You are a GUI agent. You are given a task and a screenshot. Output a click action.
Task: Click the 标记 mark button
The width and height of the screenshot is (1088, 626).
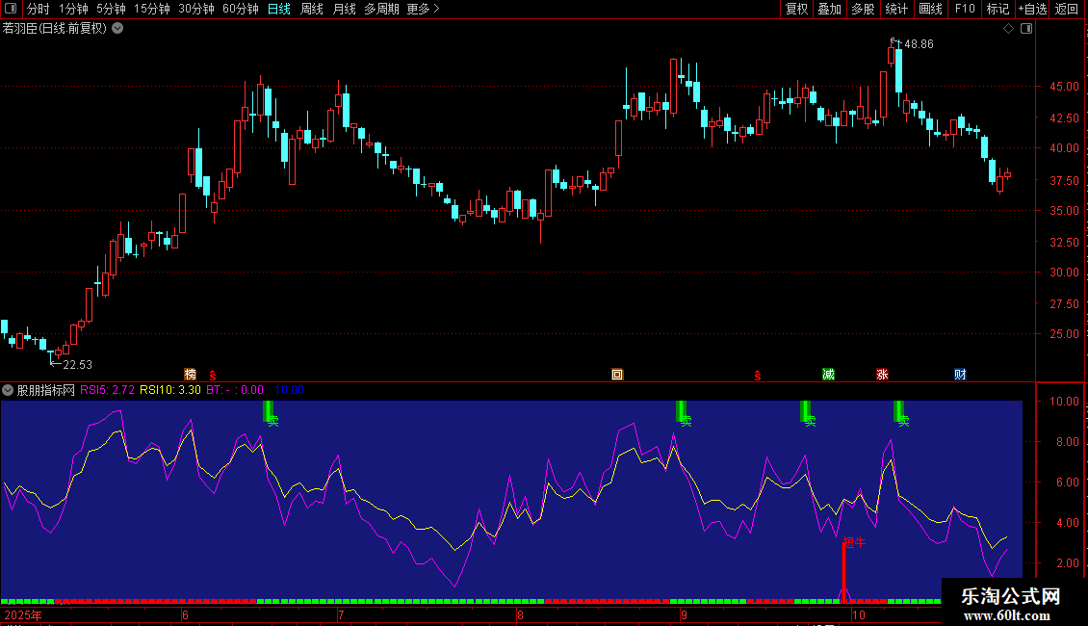pos(997,9)
